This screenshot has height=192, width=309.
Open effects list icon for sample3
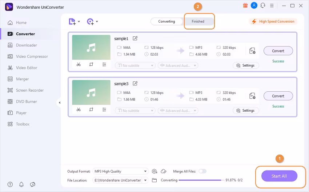pos(104,109)
